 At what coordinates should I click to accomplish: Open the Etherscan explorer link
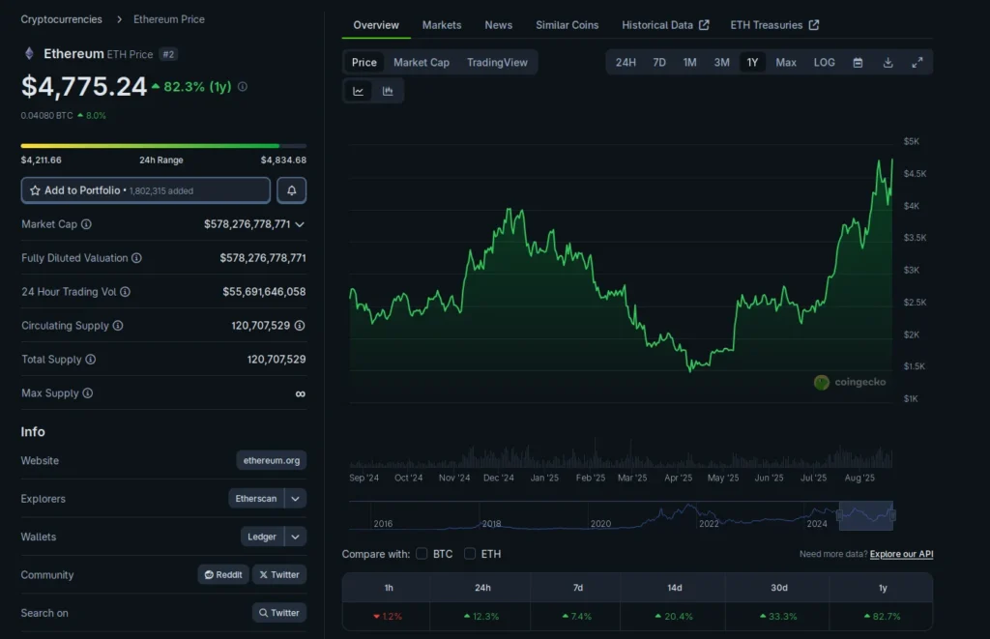pyautogui.click(x=256, y=498)
